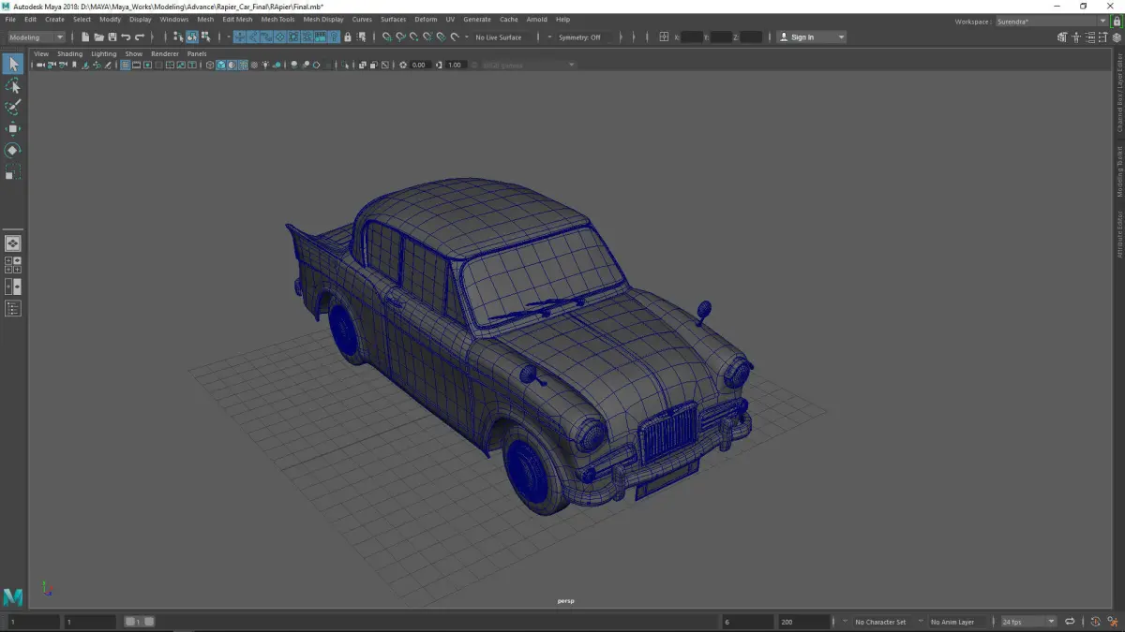
Task: Open the No Anim Layer dropdown
Action: [x=956, y=622]
